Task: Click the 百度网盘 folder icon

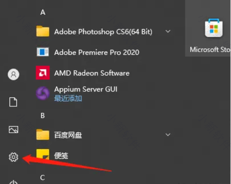Action: tap(43, 135)
